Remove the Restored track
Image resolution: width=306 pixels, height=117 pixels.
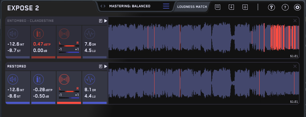pos(295,66)
